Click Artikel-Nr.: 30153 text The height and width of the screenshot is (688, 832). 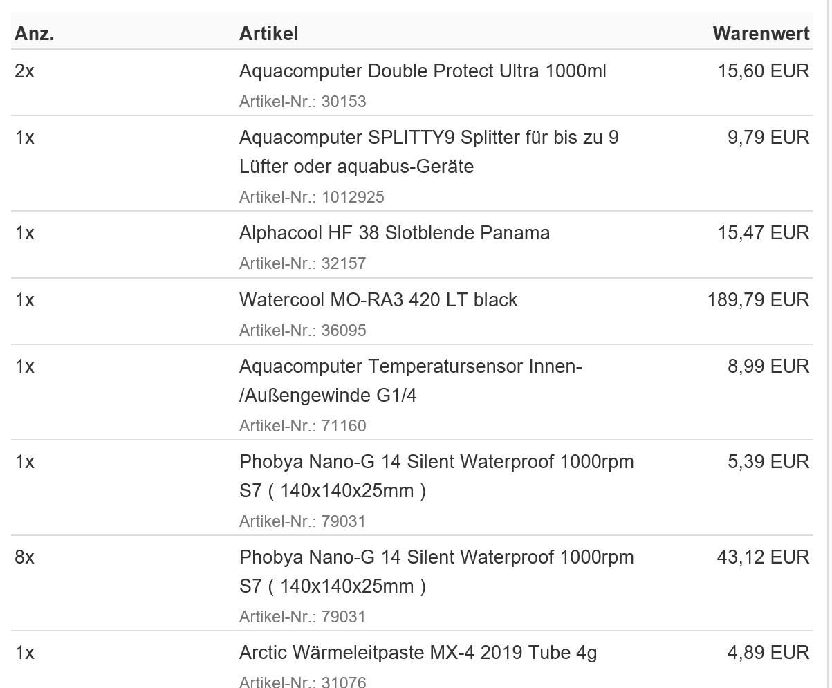[302, 102]
